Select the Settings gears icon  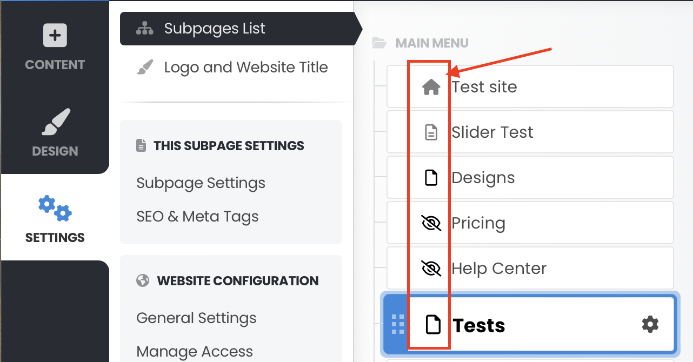(x=55, y=209)
